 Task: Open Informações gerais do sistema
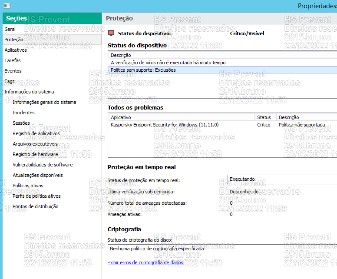click(44, 102)
